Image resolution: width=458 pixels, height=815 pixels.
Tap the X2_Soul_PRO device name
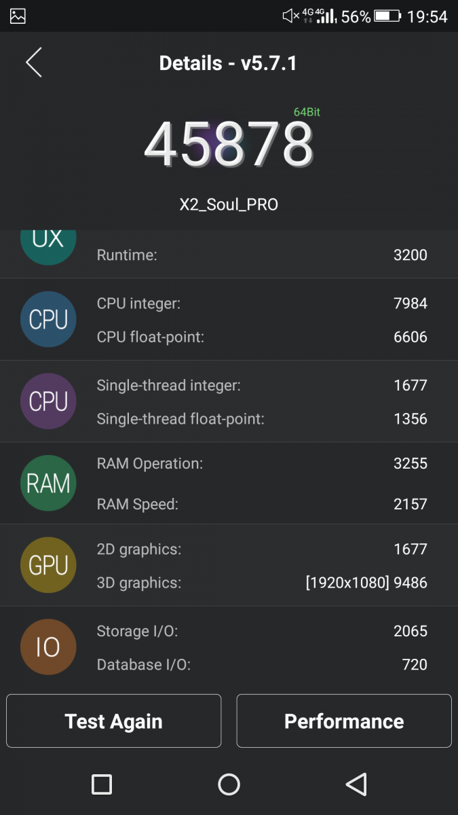tap(229, 204)
